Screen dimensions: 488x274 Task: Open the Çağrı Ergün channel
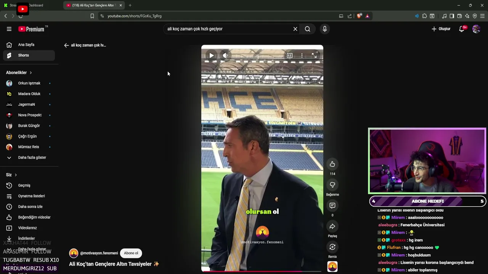[29, 137]
